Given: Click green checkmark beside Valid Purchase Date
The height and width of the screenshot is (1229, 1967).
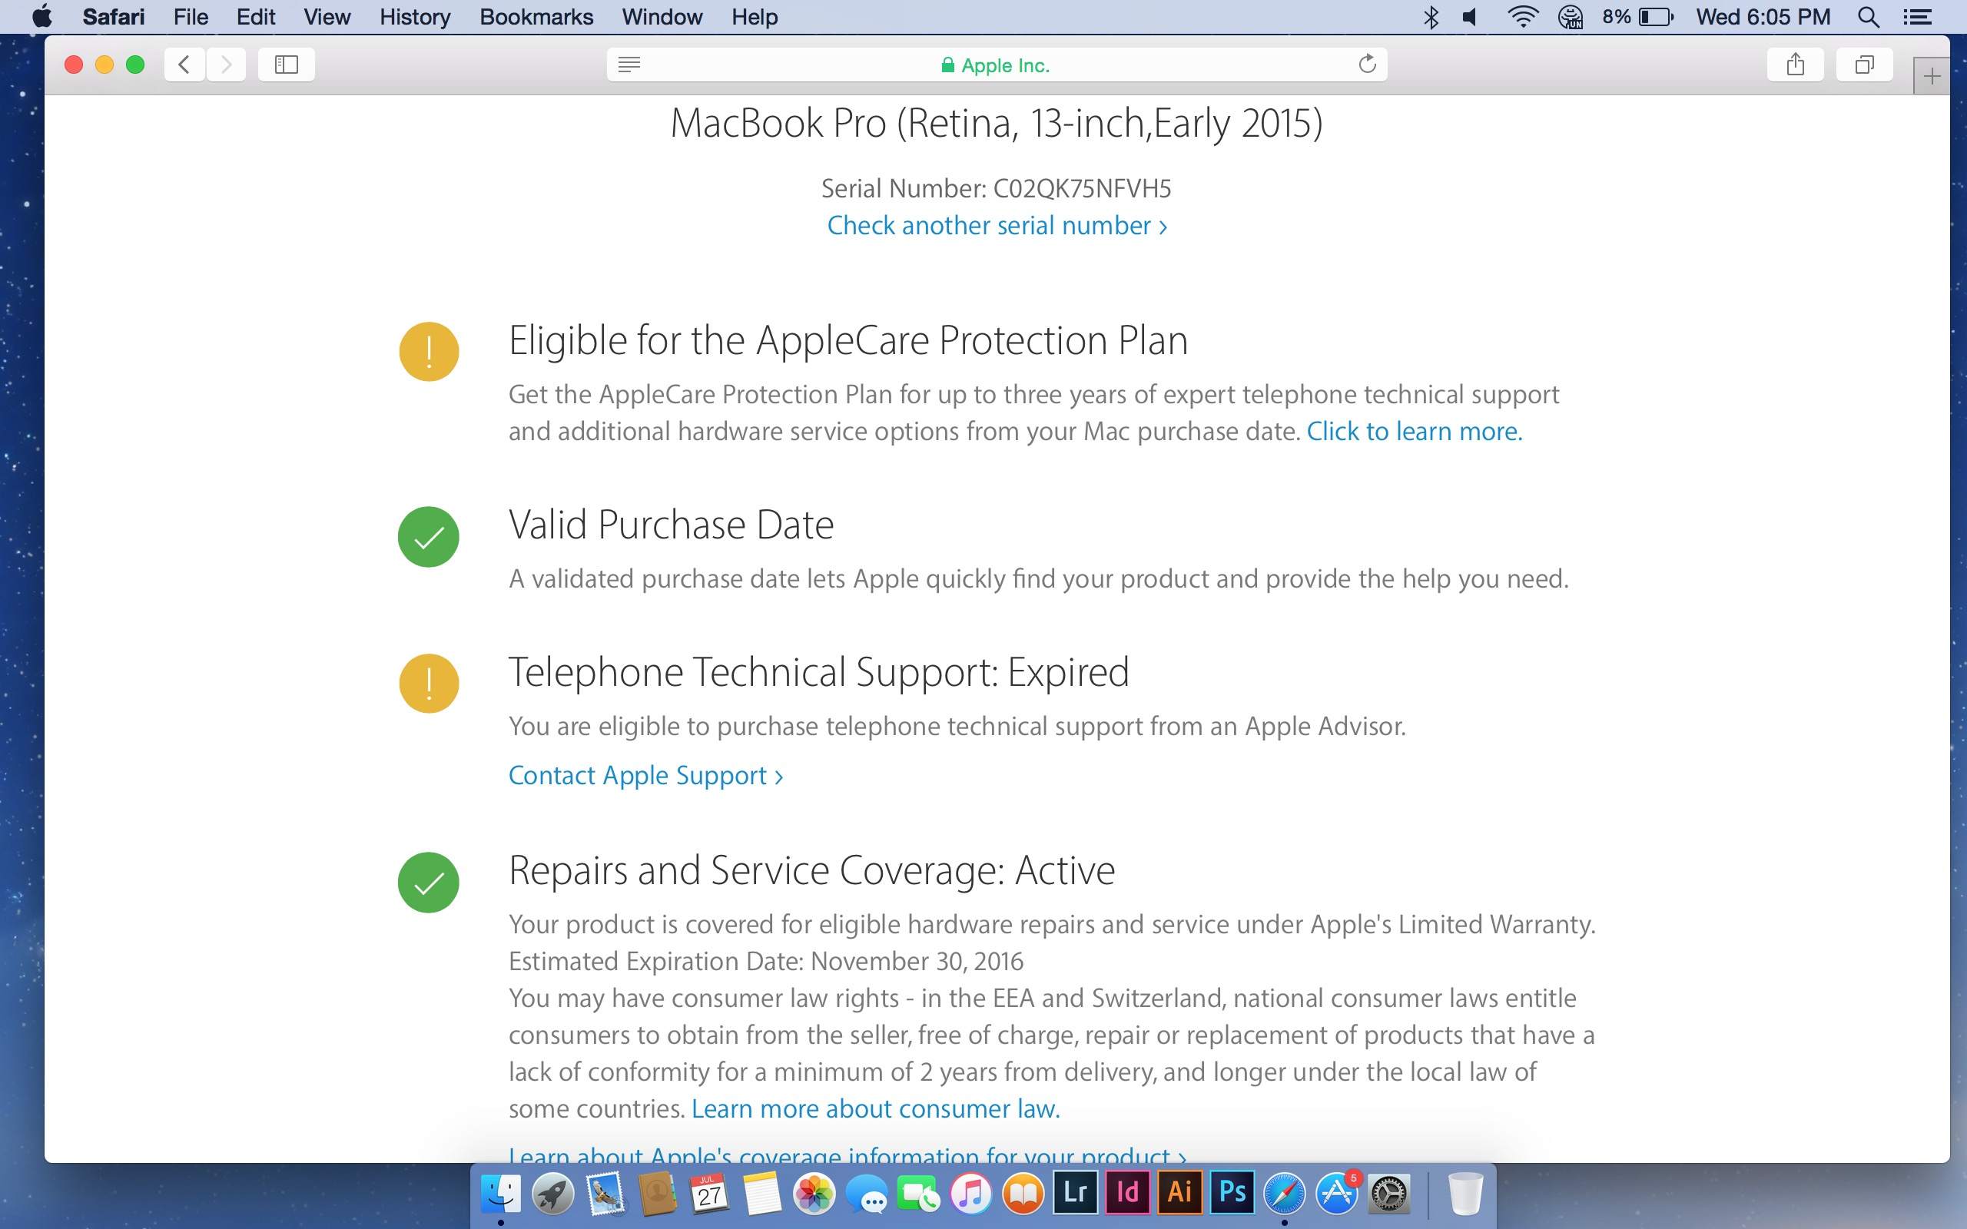Looking at the screenshot, I should [428, 536].
